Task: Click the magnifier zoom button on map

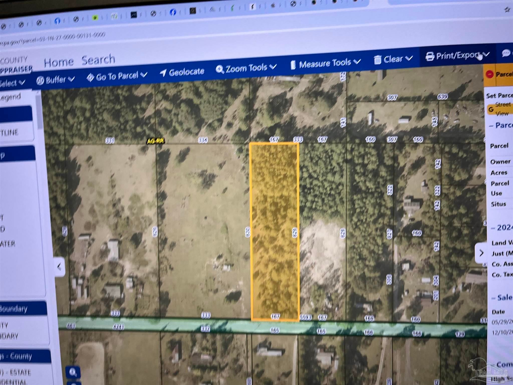Action: point(73,373)
